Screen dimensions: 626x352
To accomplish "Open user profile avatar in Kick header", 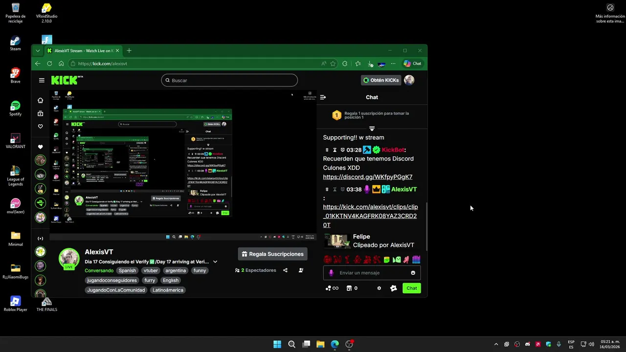I will pos(409,80).
